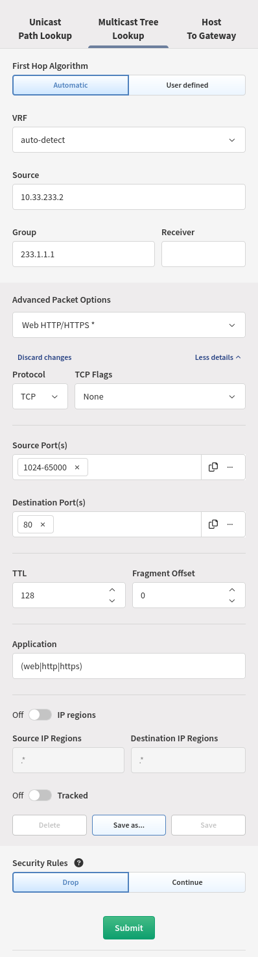Switch to Host To Gateway tab
This screenshot has height=957, width=258.
click(x=211, y=29)
